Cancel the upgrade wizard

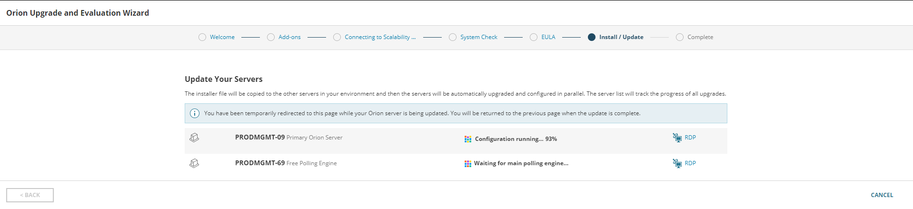(x=882, y=195)
